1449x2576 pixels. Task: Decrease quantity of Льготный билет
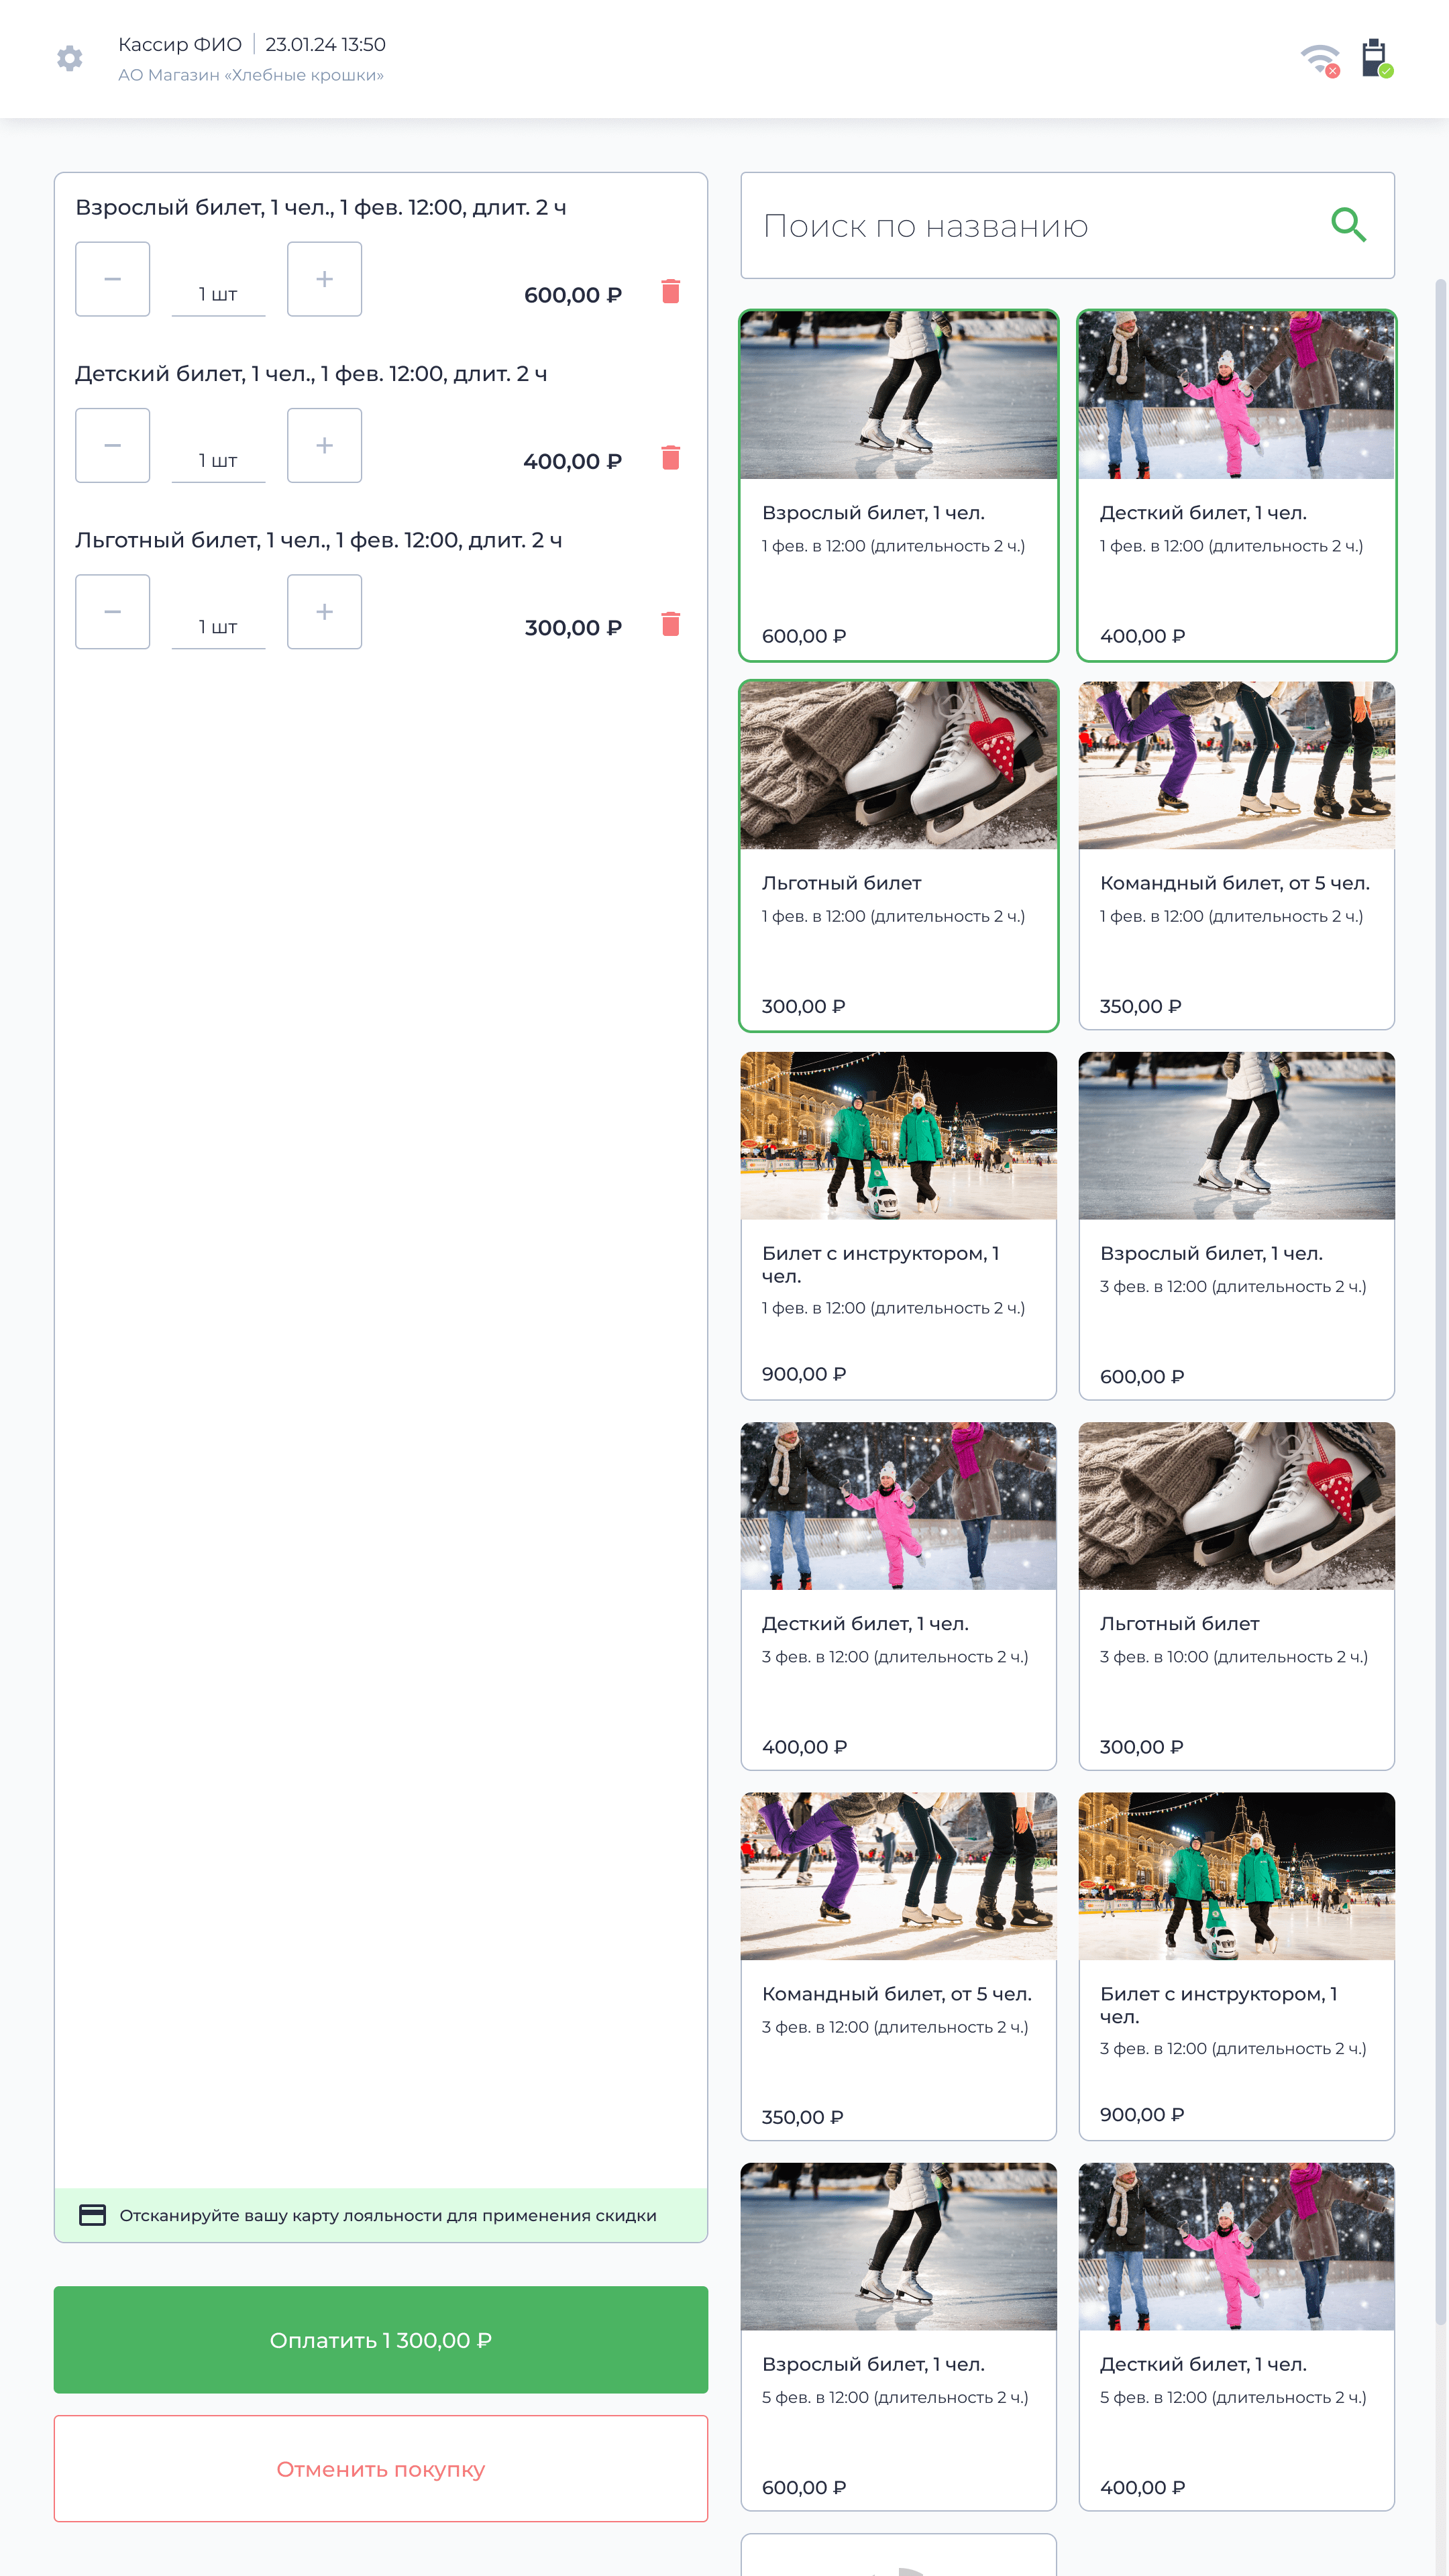113,612
